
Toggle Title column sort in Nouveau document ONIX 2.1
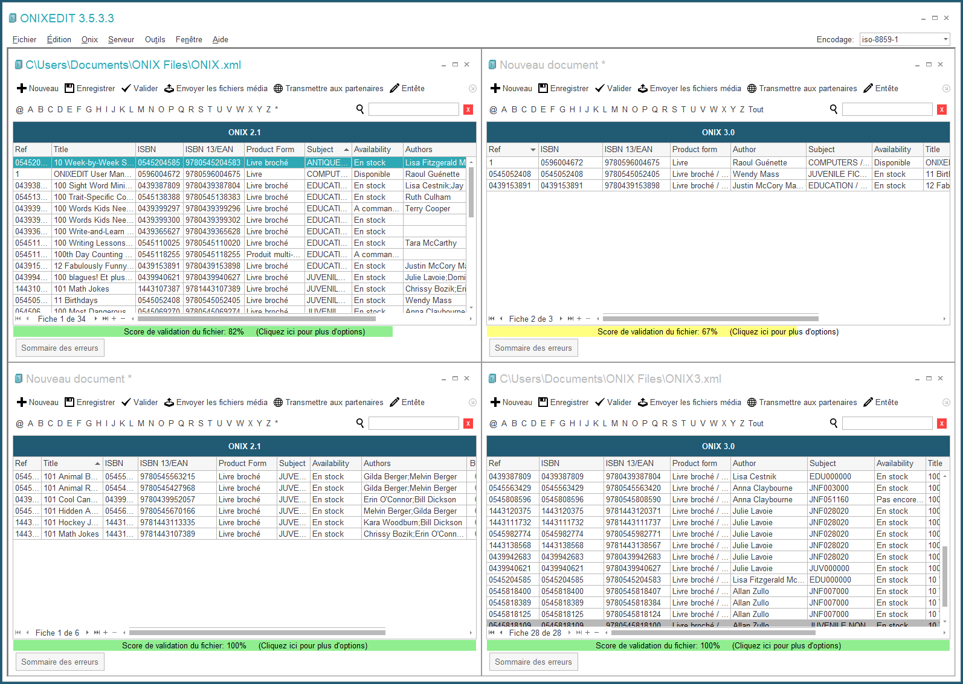coord(71,463)
